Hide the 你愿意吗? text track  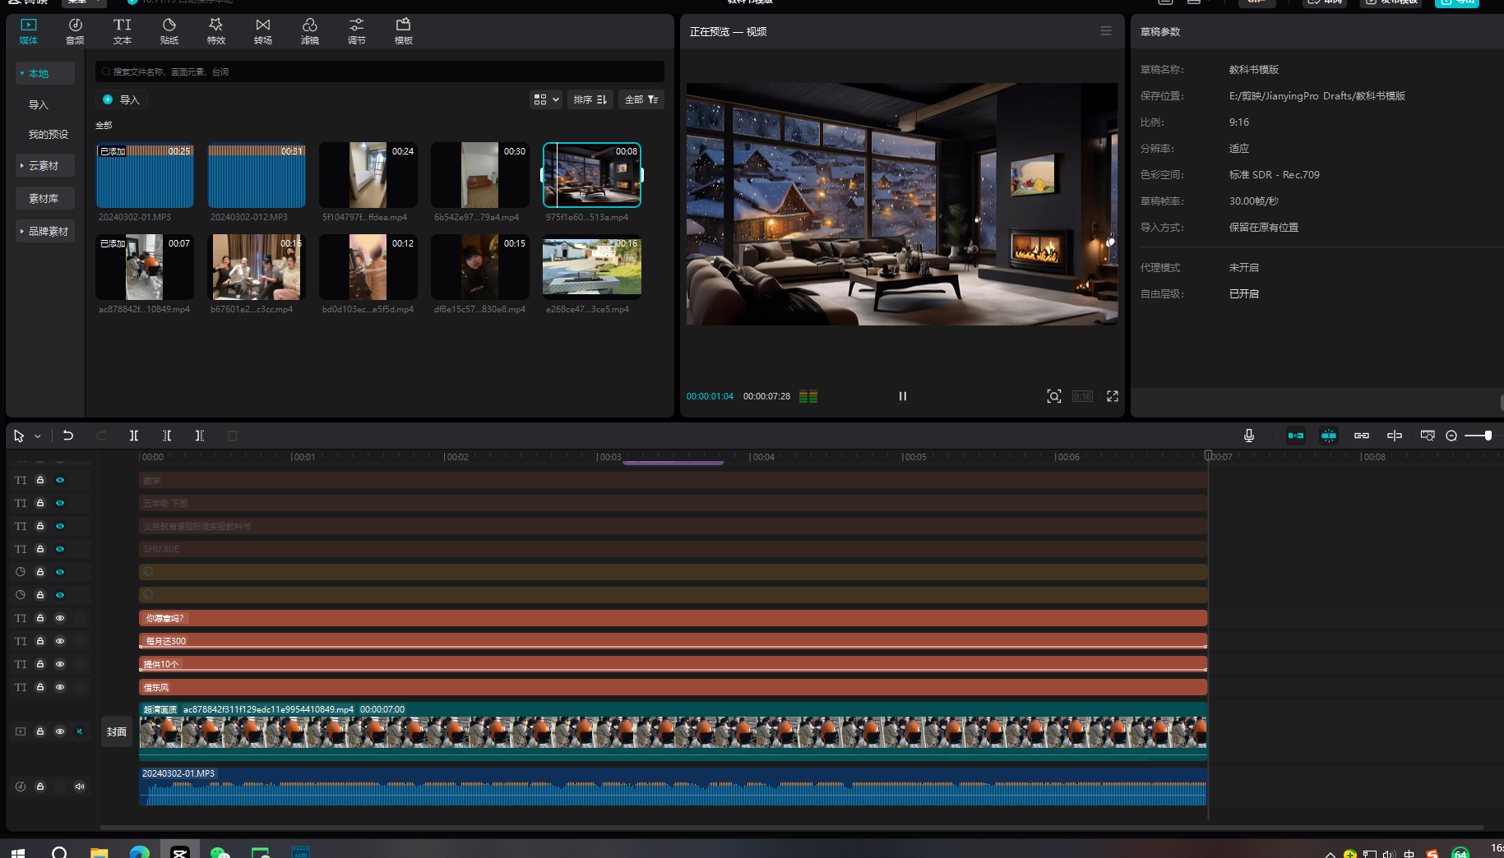pyautogui.click(x=60, y=618)
